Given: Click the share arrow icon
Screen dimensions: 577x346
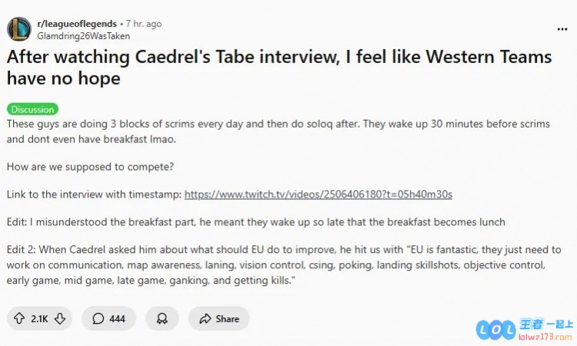Looking at the screenshot, I should pyautogui.click(x=205, y=318).
